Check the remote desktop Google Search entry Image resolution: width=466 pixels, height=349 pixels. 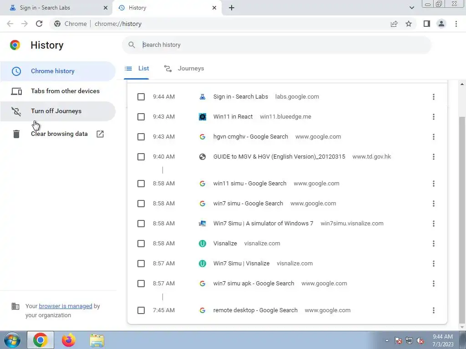[x=141, y=310]
